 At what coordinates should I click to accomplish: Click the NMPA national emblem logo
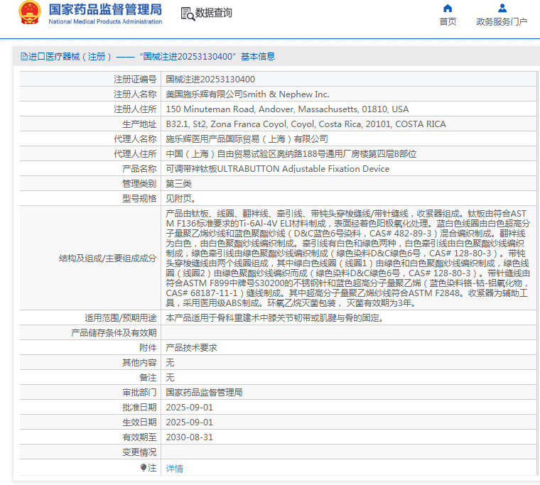coord(29,13)
